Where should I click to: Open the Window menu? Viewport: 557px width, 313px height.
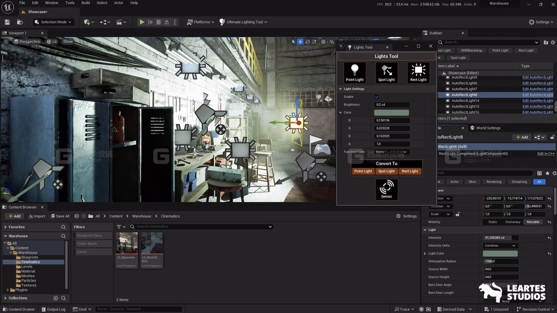tap(51, 3)
